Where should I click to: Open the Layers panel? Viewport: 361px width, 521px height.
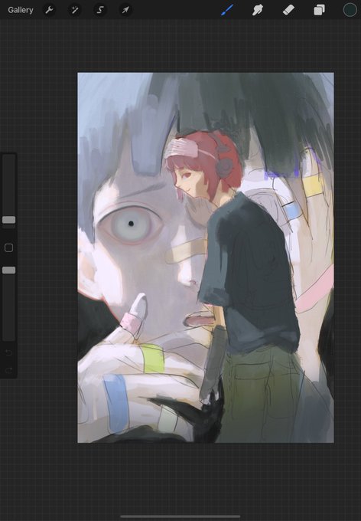(319, 10)
